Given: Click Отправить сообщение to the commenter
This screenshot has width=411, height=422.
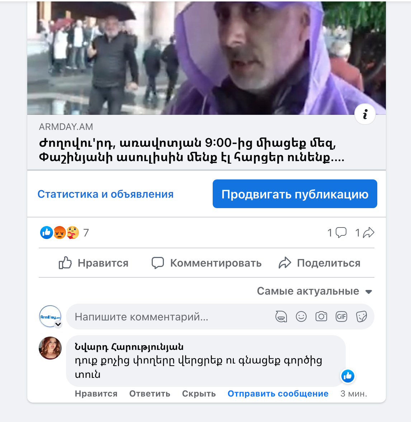Looking at the screenshot, I should [x=278, y=394].
